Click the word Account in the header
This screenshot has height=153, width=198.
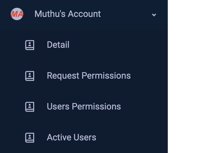[84, 14]
